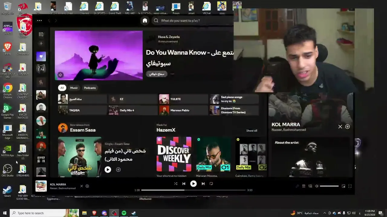Add KOL MARRA via plus icon in side panel
387x217 pixels.
(x=347, y=127)
